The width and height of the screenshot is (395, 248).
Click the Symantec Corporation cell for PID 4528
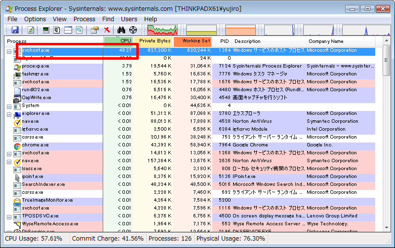tap(332, 121)
